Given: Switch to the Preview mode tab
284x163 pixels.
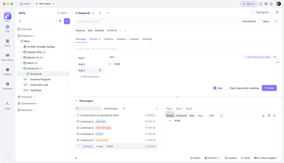Looking at the screenshot, I should 99,31.
